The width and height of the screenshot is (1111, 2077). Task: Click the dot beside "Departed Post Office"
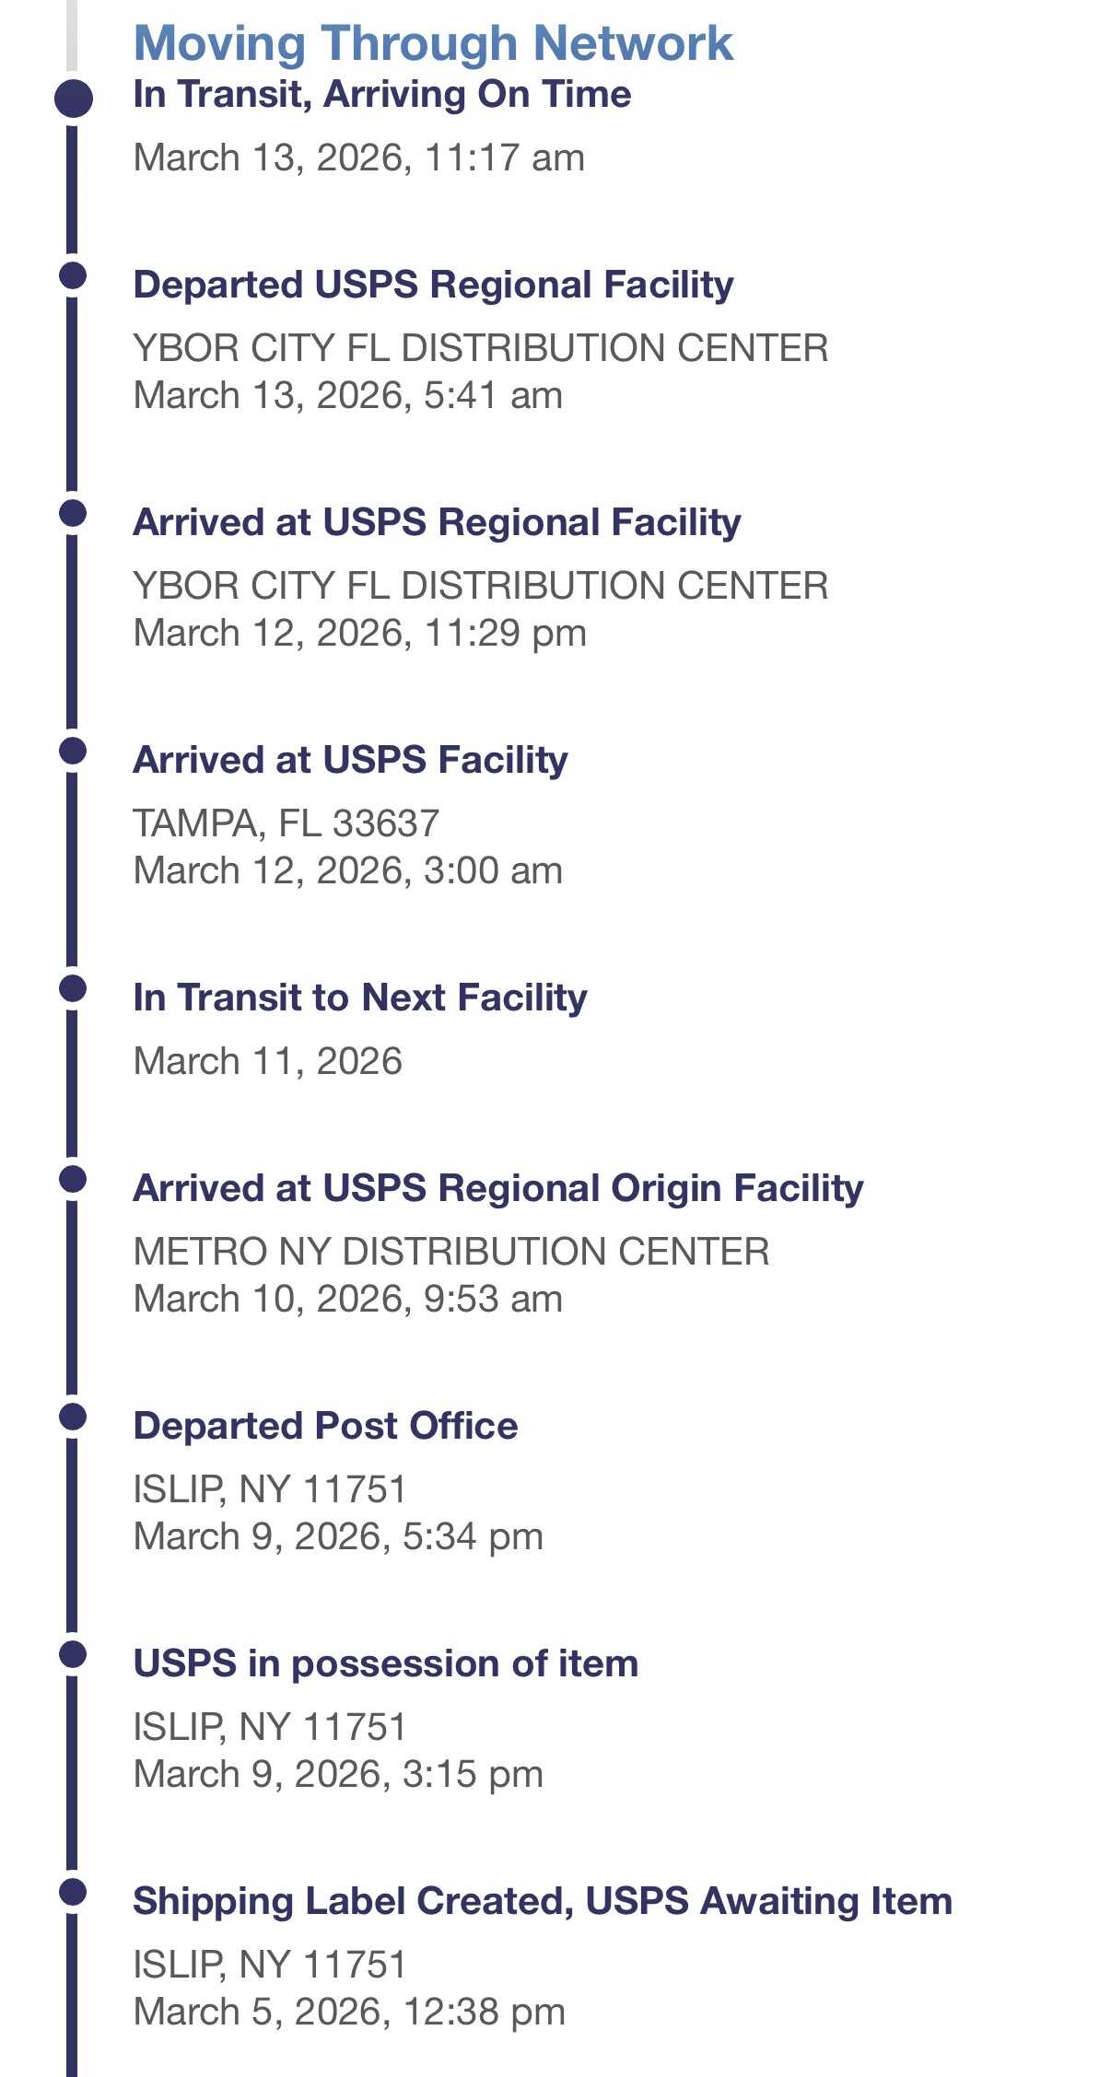[x=73, y=1417]
